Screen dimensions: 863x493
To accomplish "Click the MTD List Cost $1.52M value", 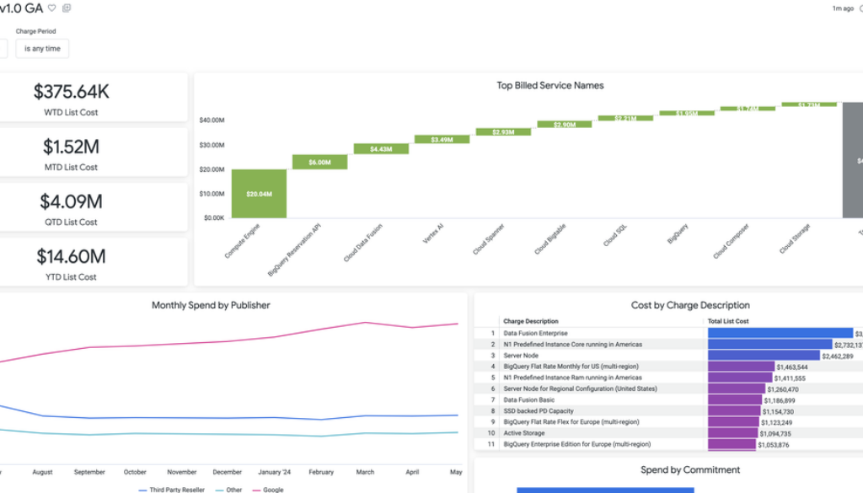I will [72, 147].
